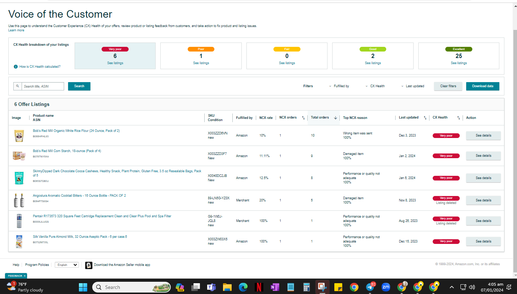Sort by Last updated column arrows
The image size is (517, 294).
tap(425, 118)
